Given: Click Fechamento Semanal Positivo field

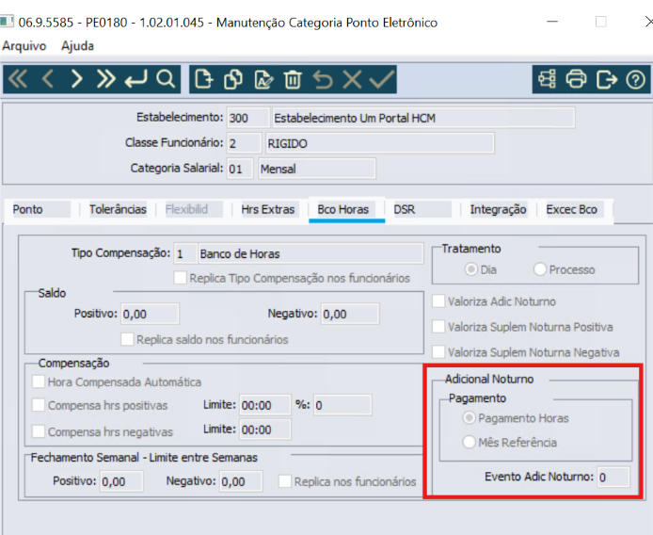Looking at the screenshot, I should (x=121, y=481).
